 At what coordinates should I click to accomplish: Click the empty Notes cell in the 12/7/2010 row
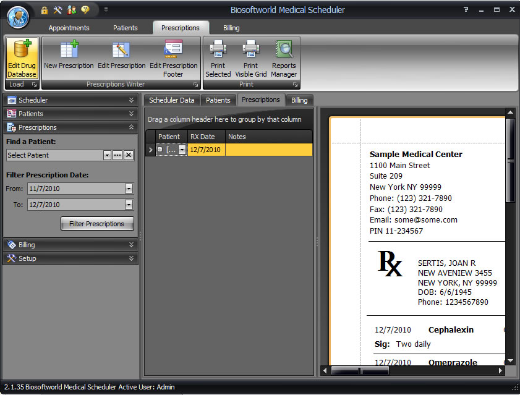(x=268, y=150)
